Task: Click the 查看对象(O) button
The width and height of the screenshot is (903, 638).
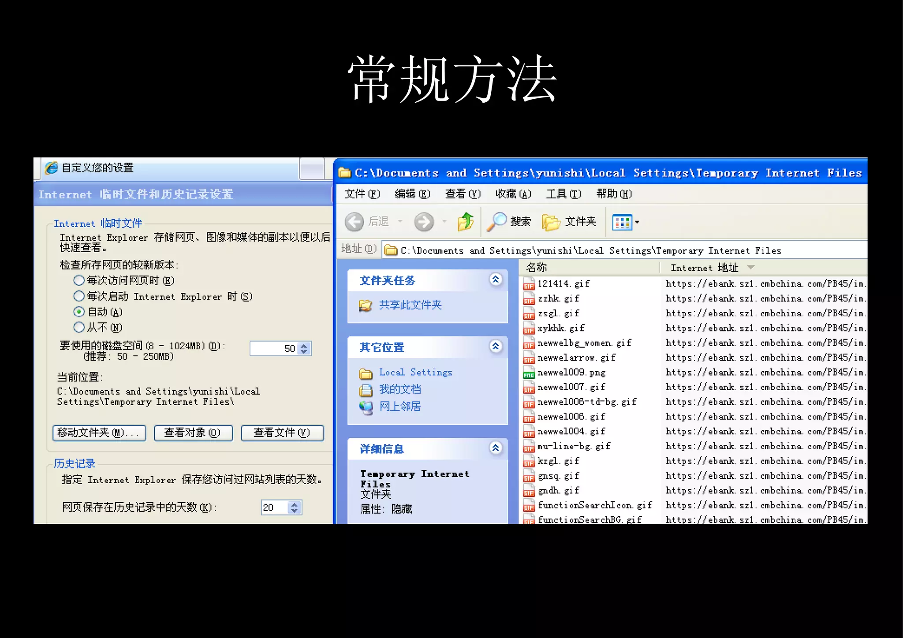Action: (x=193, y=433)
